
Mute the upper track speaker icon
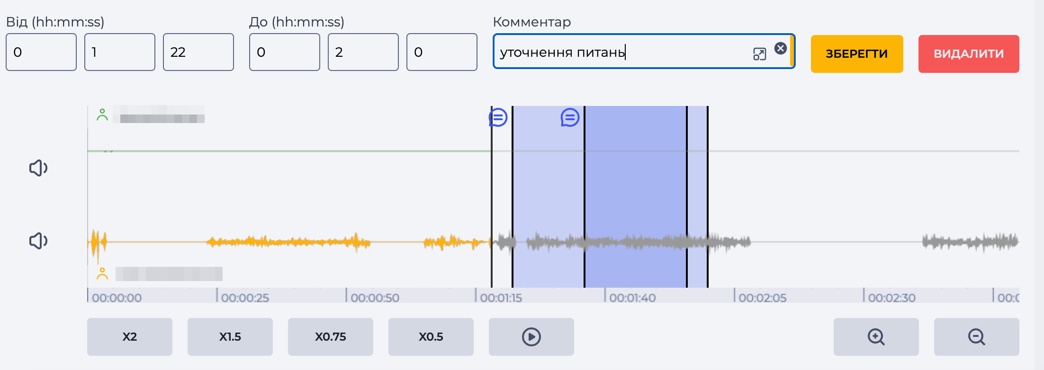click(x=38, y=168)
